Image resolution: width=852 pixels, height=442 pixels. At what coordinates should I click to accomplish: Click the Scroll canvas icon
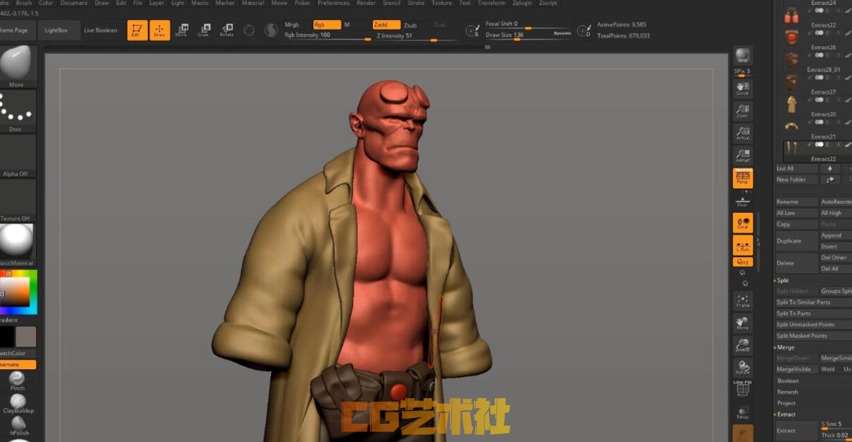point(742,88)
